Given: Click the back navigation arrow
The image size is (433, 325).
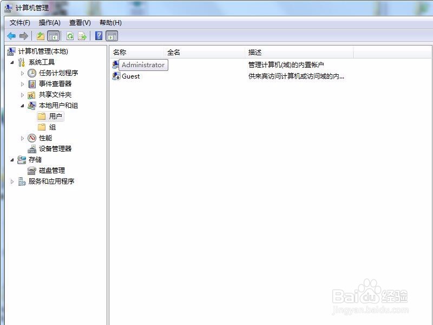Looking at the screenshot, I should coord(10,36).
